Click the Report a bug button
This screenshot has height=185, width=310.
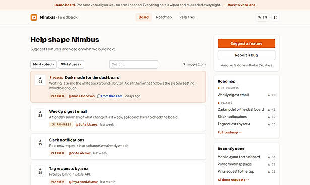(x=246, y=55)
